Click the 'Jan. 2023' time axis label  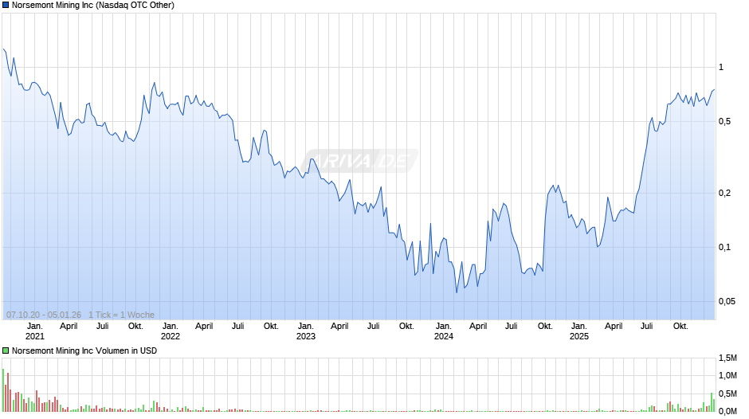pos(306,331)
